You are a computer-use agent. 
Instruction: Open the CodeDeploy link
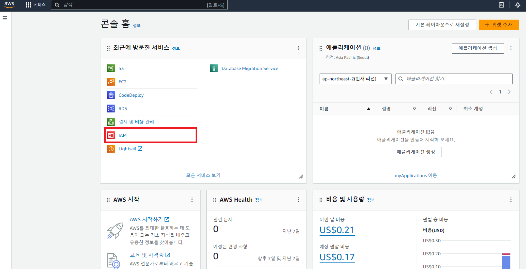coord(131,95)
